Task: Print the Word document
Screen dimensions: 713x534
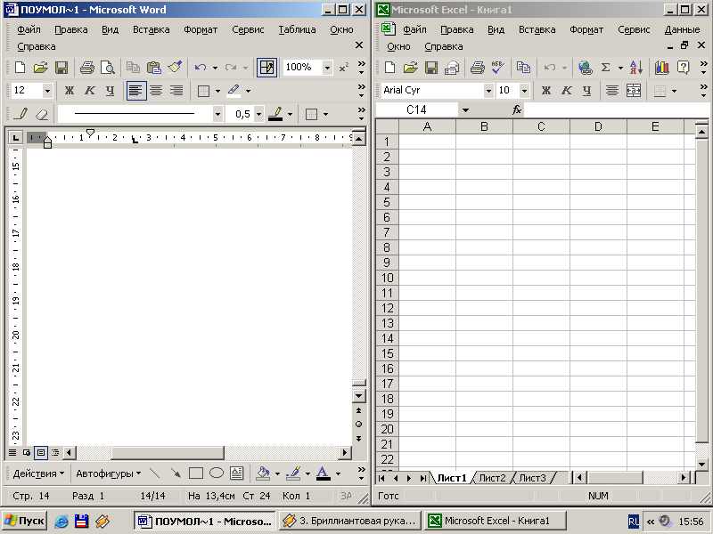Action: click(x=86, y=68)
